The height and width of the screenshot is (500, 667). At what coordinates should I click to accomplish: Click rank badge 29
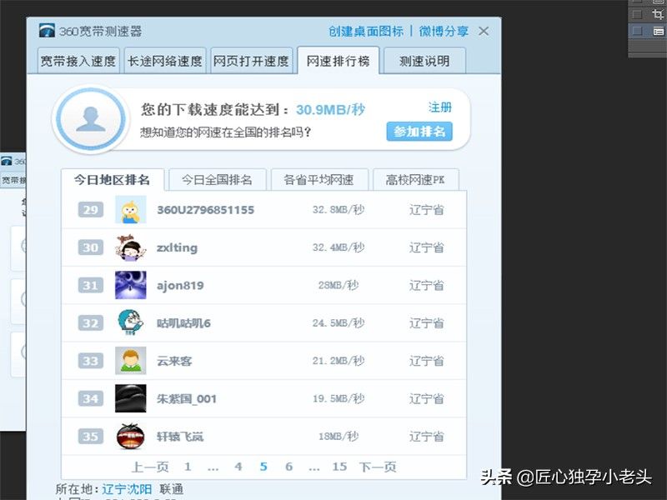(x=91, y=210)
